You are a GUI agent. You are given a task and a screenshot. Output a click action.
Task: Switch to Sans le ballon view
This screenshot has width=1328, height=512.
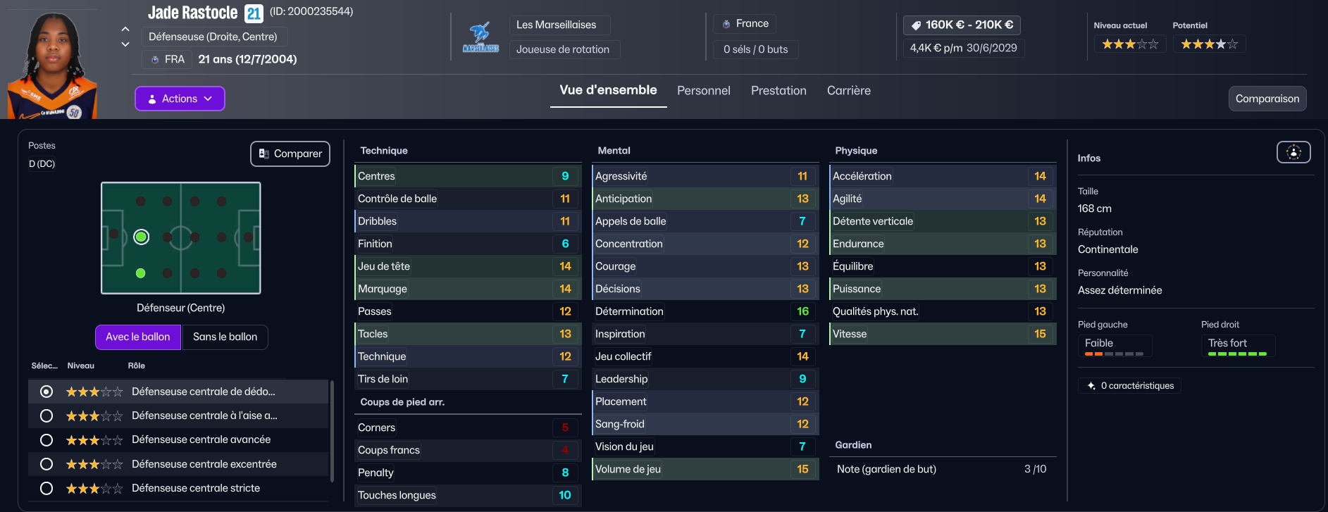point(225,337)
